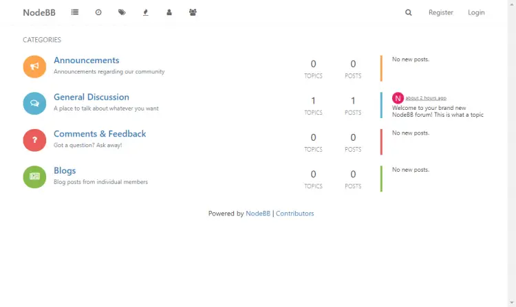516x307 pixels.
Task: Click the NodeBB brand title in navbar
Action: point(39,12)
